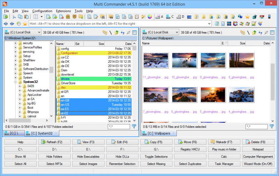
Task: Go to drive D via toolbar icon
Action: coord(180,17)
